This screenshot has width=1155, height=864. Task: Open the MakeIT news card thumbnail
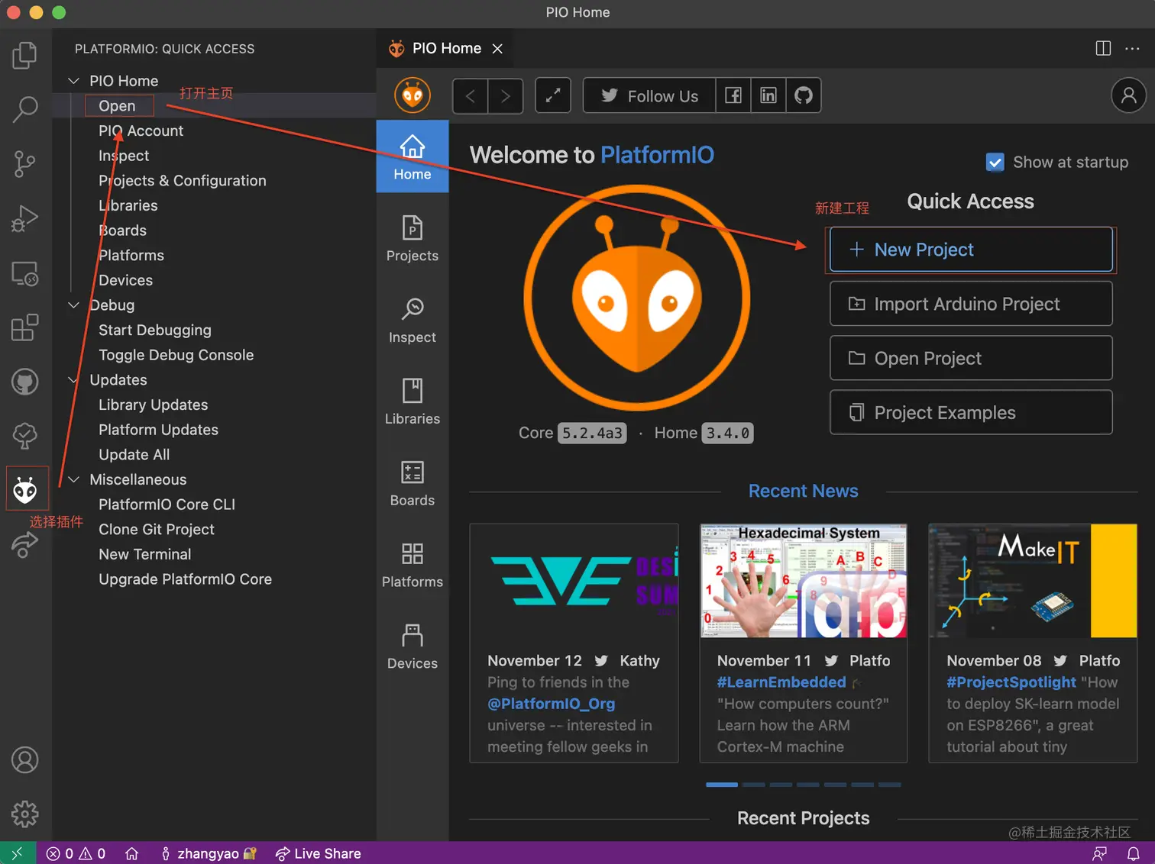pyautogui.click(x=1033, y=581)
